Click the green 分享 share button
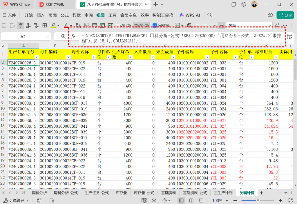The image size is (297, 204). point(285,15)
